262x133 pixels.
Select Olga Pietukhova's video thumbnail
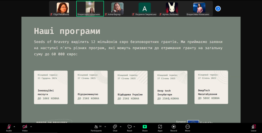point(63,8)
